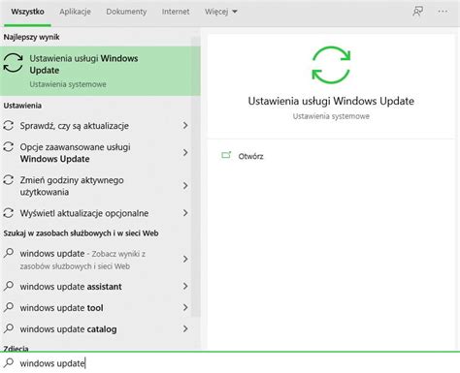The height and width of the screenshot is (373, 460).
Task: Expand arrow for Sprawdź, czy są aktualizacje
Action: [x=185, y=125]
